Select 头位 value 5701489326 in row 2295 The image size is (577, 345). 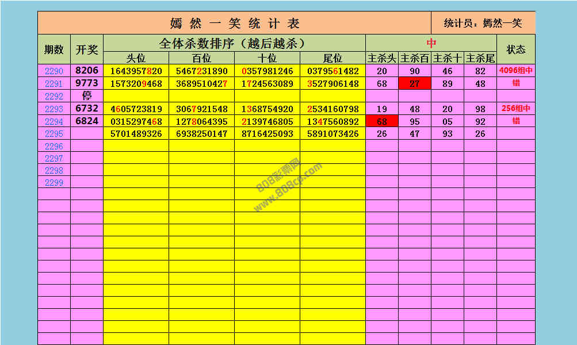(136, 134)
